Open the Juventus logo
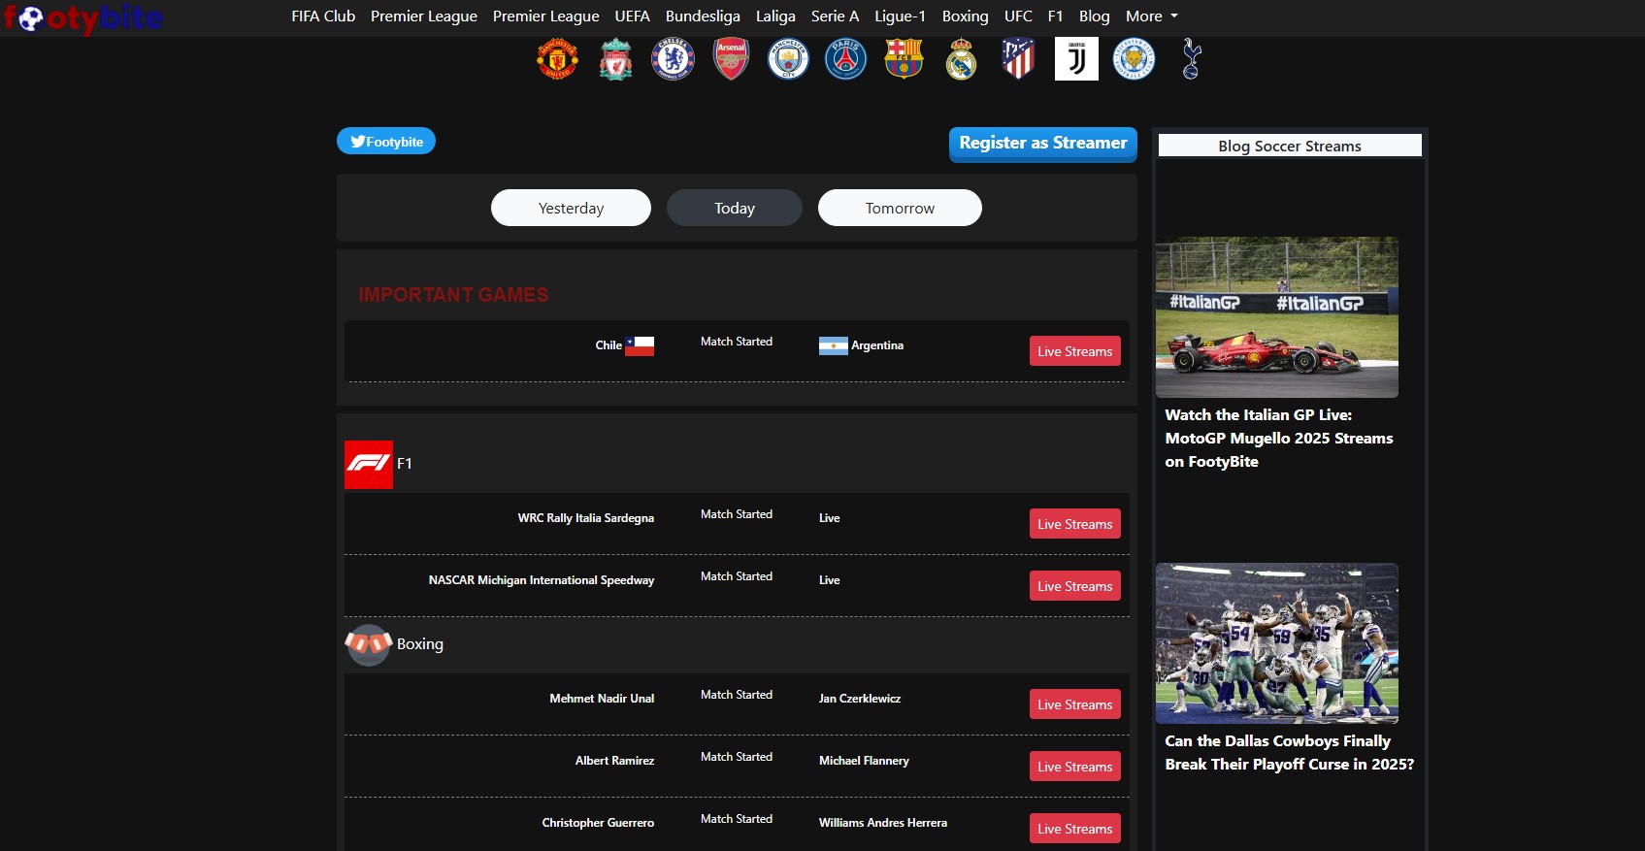Screen dimensions: 1645x851 (1076, 59)
